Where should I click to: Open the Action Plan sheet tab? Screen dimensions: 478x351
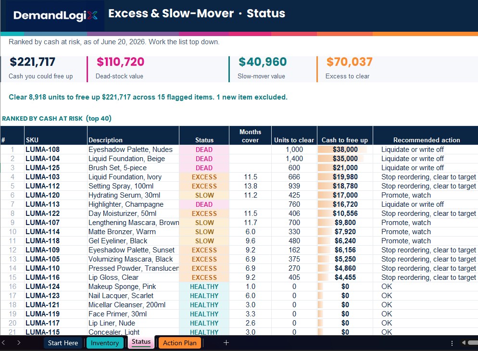[x=179, y=343]
